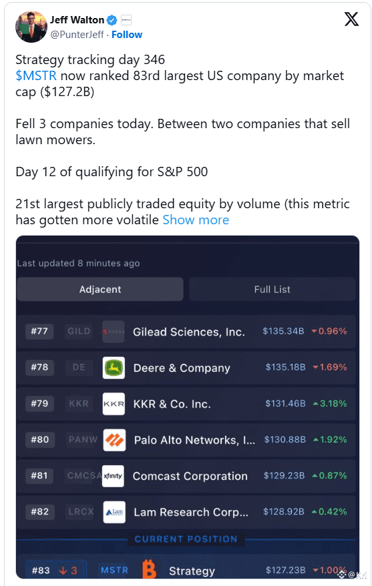Switch to the Full List tab

pyautogui.click(x=272, y=289)
